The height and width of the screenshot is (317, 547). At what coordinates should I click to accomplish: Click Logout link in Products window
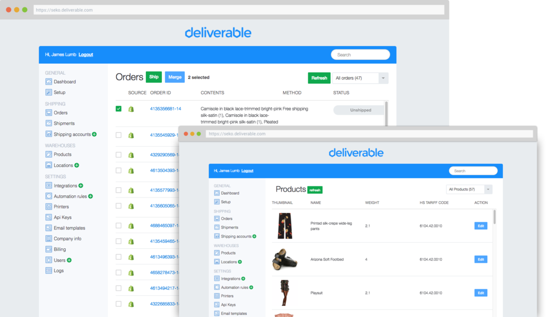(x=247, y=171)
